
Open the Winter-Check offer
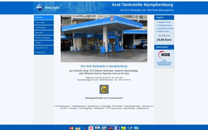pyautogui.click(x=164, y=32)
